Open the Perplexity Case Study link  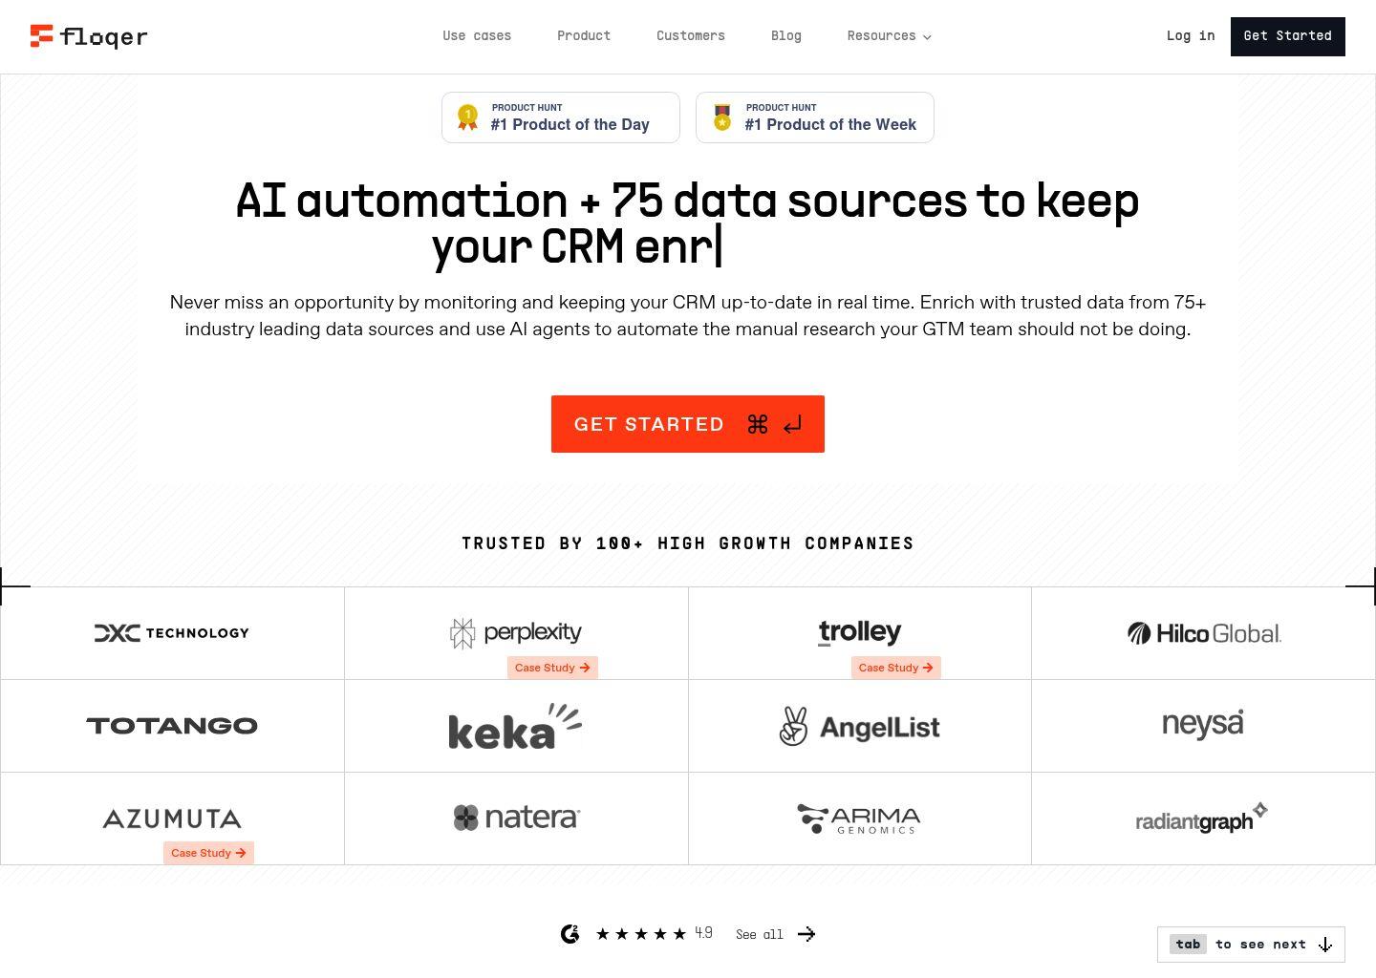552,668
